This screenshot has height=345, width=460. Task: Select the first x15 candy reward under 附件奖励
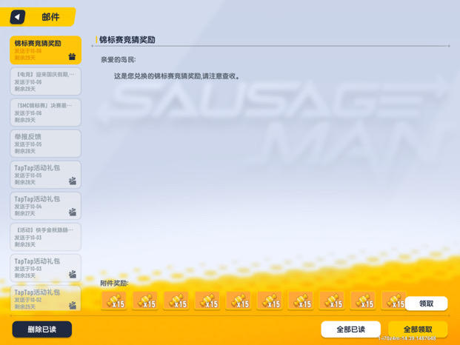point(114,301)
